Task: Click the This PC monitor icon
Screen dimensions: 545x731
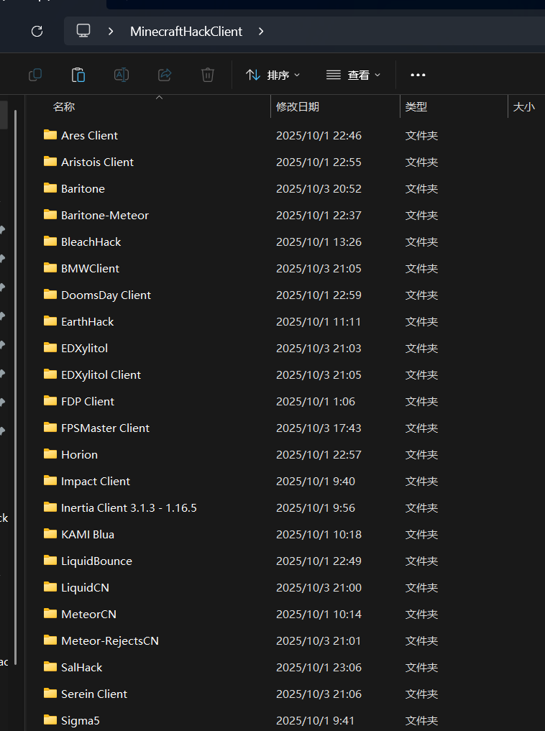Action: pos(83,31)
